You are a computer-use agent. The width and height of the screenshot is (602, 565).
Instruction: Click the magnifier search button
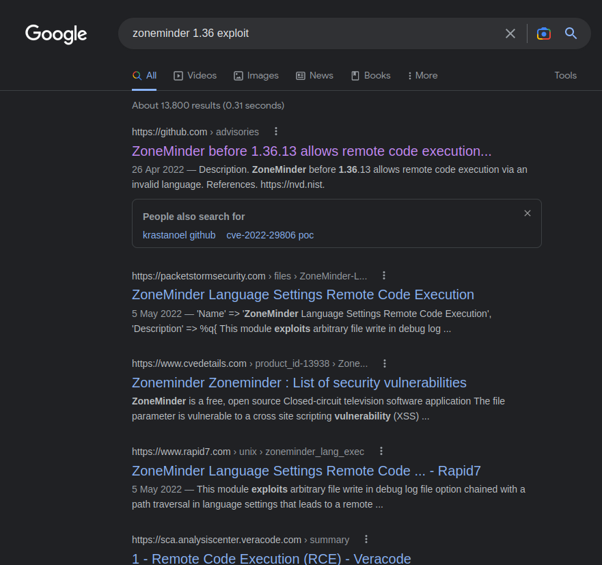tap(571, 33)
